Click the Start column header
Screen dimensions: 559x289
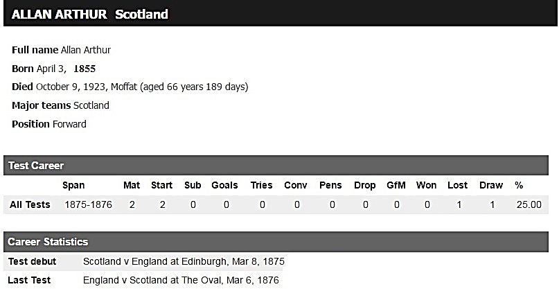162,185
